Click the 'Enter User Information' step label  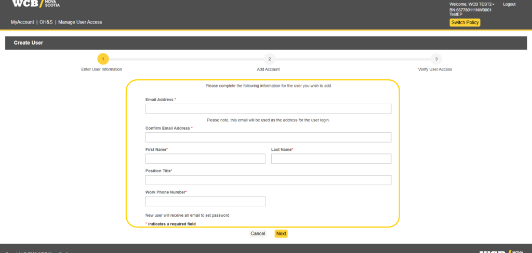click(101, 69)
